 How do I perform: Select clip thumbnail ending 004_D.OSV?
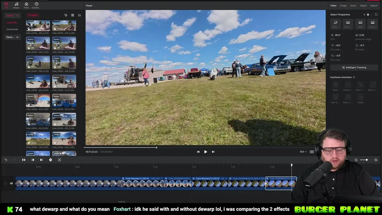coord(64,26)
